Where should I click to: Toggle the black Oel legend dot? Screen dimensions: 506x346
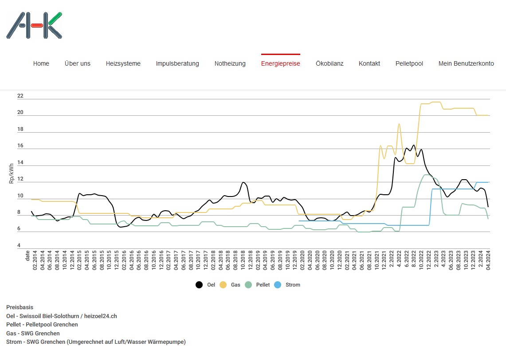199,285
